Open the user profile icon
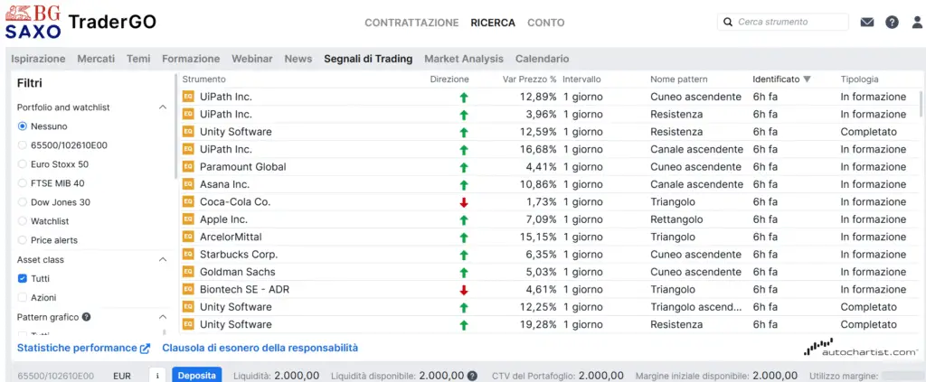Image resolution: width=926 pixels, height=382 pixels. tap(917, 23)
